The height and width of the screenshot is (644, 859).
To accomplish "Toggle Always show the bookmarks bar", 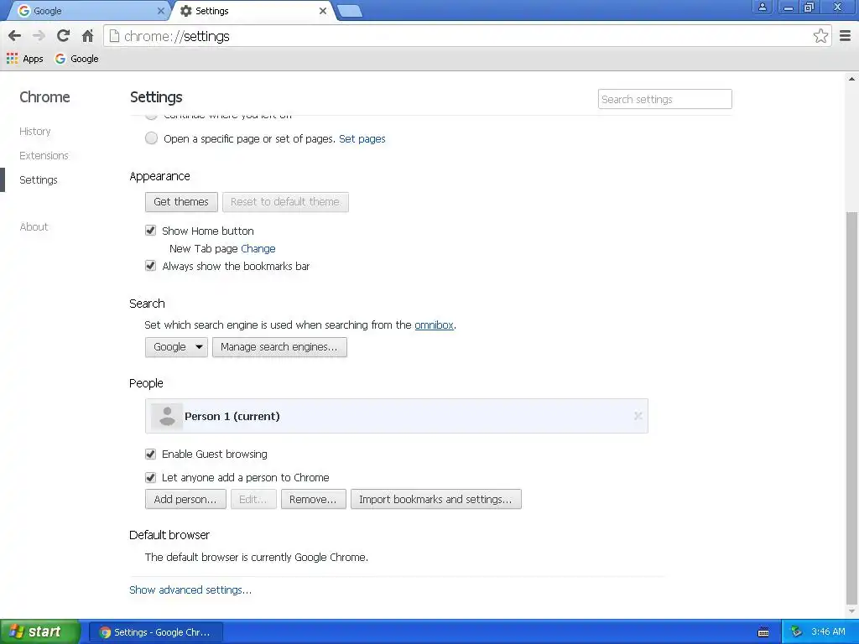I will point(151,266).
